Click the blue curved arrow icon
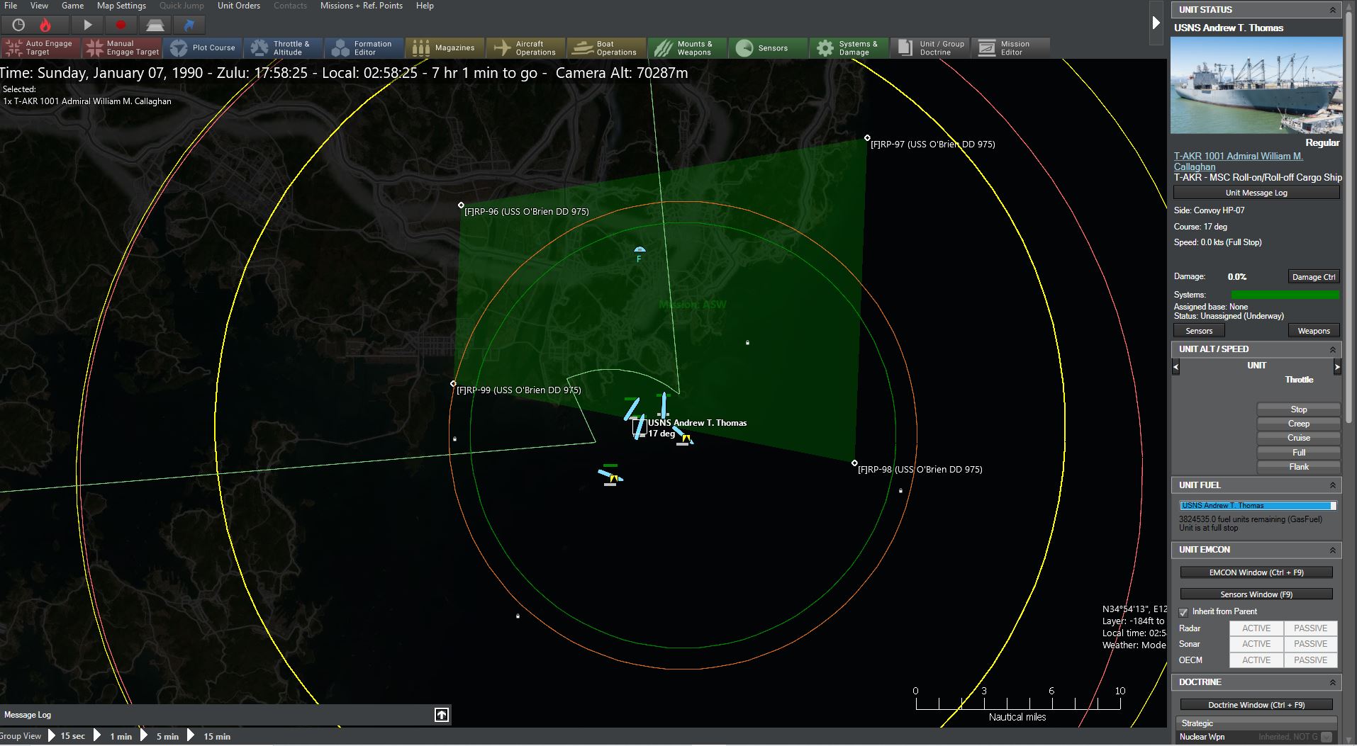This screenshot has width=1357, height=746. coord(189,25)
